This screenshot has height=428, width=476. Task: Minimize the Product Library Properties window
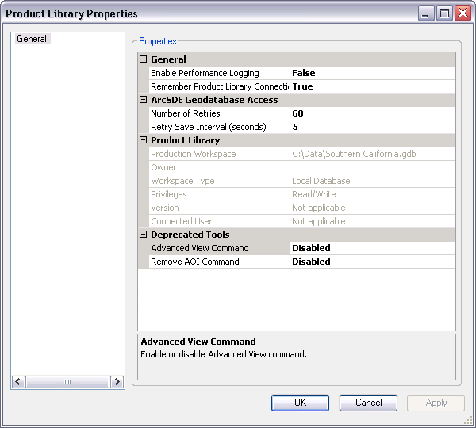click(x=426, y=13)
